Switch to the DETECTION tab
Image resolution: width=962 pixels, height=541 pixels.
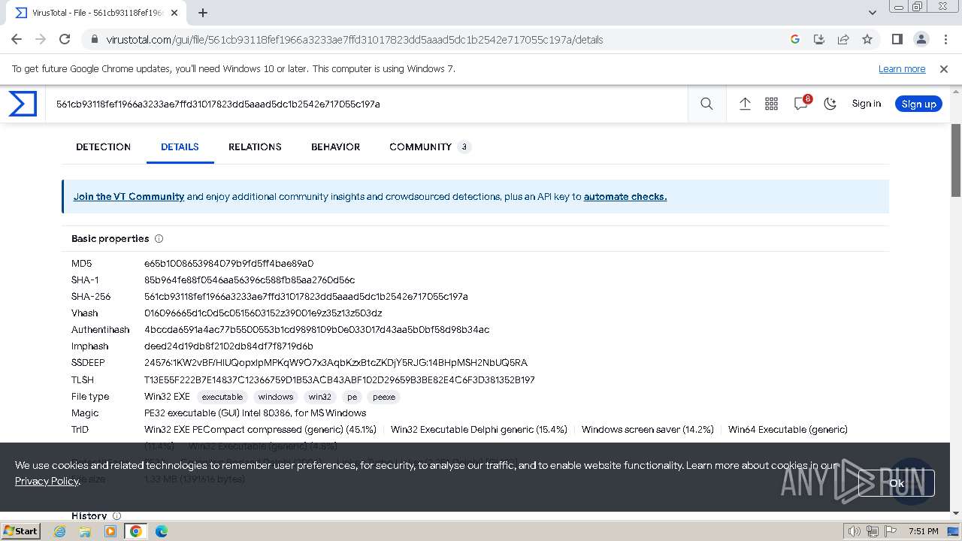point(103,147)
